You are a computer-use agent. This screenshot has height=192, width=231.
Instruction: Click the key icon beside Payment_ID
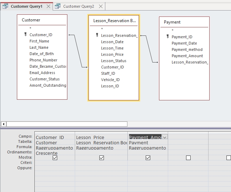pyautogui.click(x=168, y=37)
